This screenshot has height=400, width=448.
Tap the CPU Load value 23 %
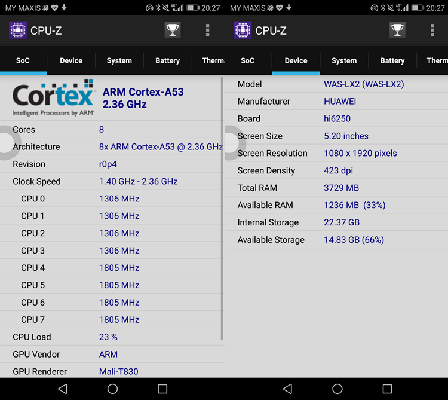pyautogui.click(x=108, y=337)
